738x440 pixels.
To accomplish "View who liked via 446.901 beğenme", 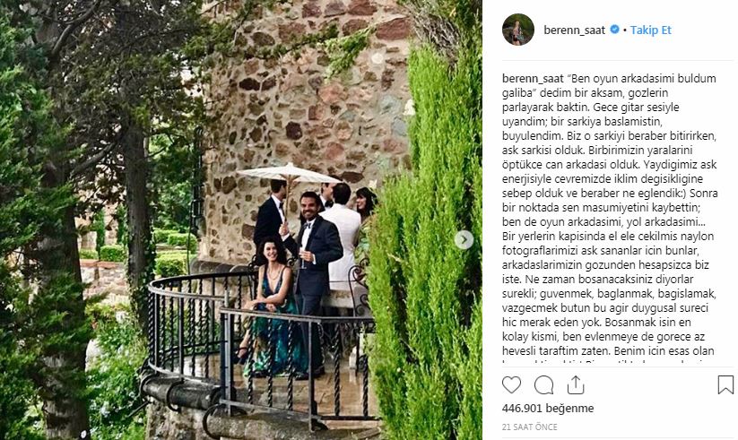I will (x=548, y=408).
